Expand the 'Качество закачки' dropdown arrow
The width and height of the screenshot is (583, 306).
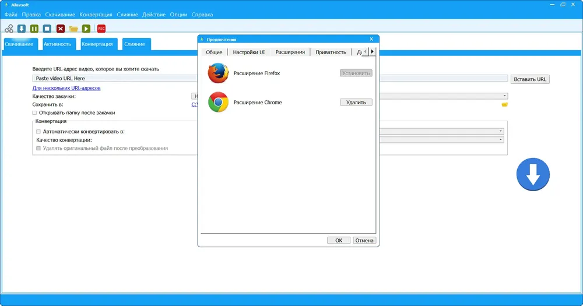pyautogui.click(x=504, y=96)
